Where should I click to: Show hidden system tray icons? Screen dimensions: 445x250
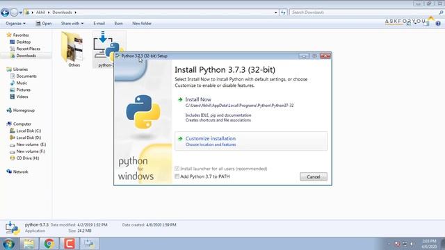pyautogui.click(x=389, y=244)
